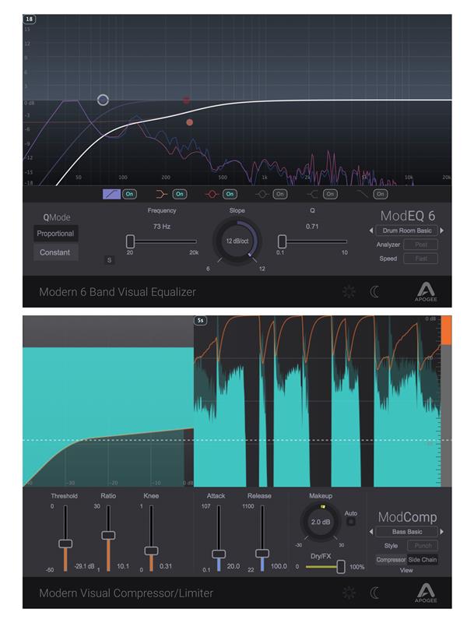This screenshot has width=474, height=623.
Task: Open the Speed Fast selector
Action: click(421, 259)
